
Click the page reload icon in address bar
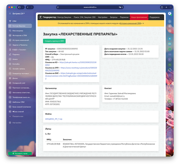[x=122, y=7]
